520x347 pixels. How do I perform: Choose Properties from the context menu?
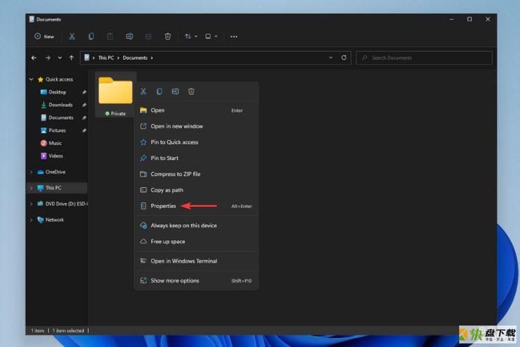196,206
